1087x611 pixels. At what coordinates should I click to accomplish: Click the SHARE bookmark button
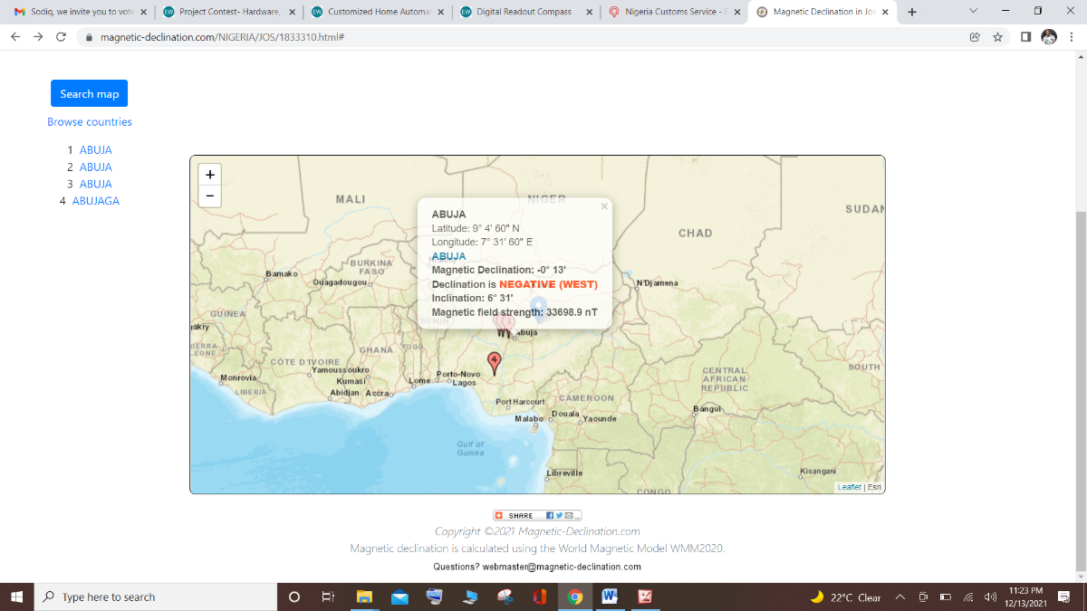(x=537, y=515)
